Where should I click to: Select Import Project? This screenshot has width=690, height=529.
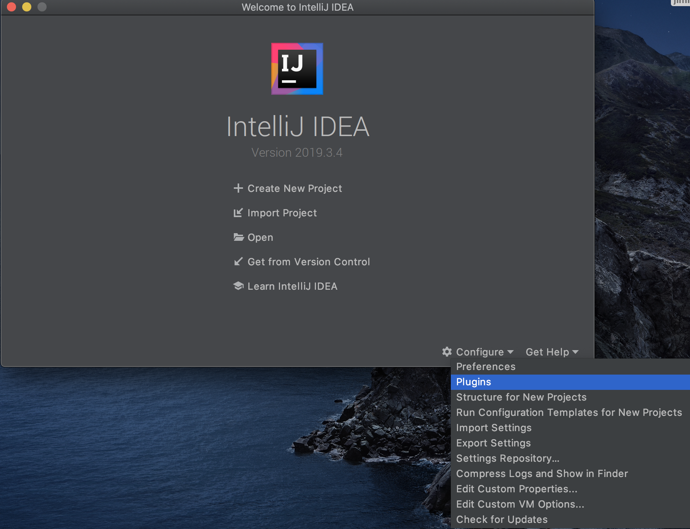click(282, 213)
